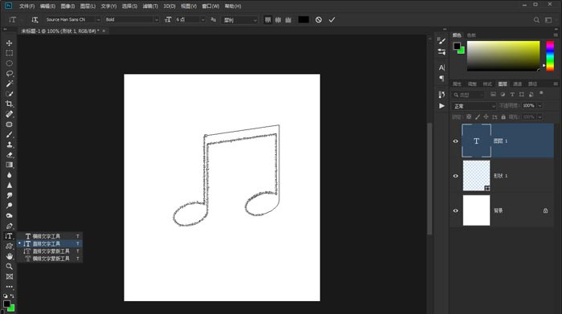Select the Hand tool
The height and width of the screenshot is (314, 562).
click(10, 256)
